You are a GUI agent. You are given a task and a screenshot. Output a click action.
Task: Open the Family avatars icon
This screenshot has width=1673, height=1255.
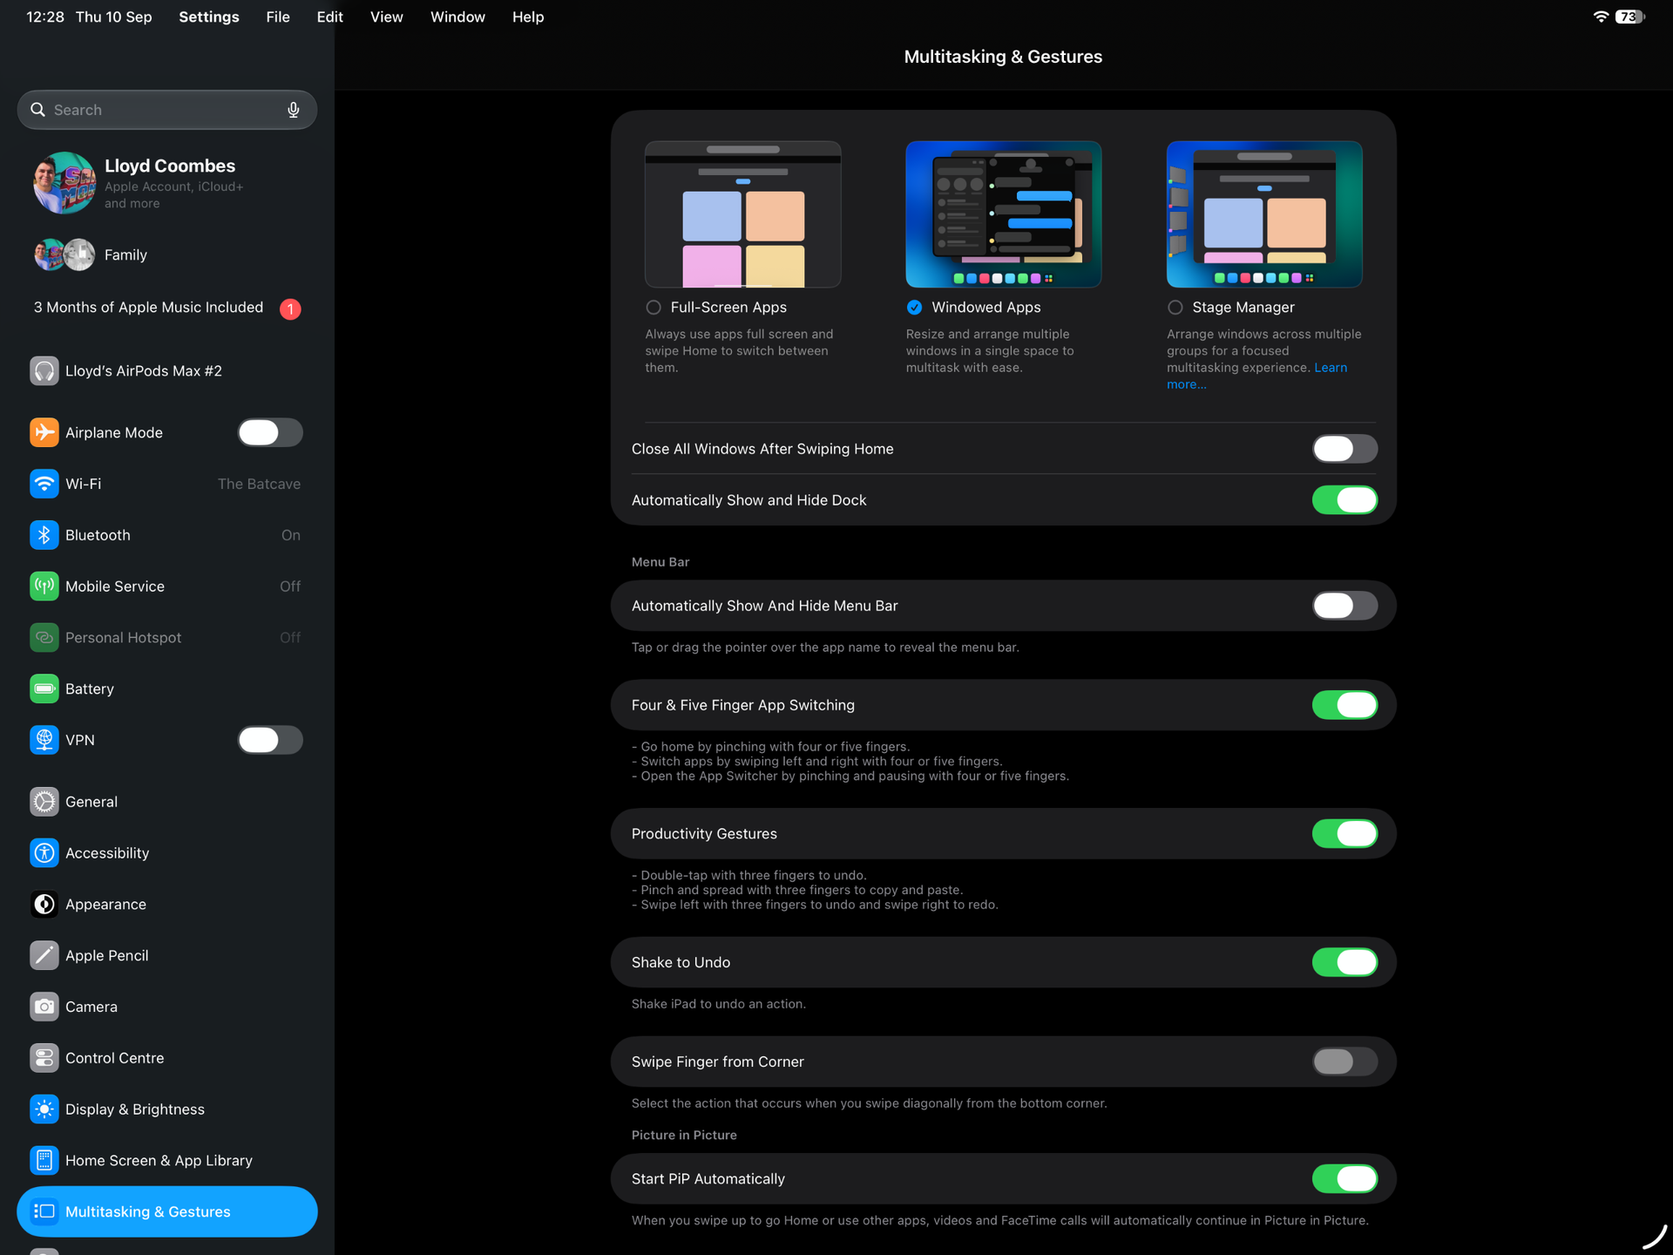tap(64, 254)
